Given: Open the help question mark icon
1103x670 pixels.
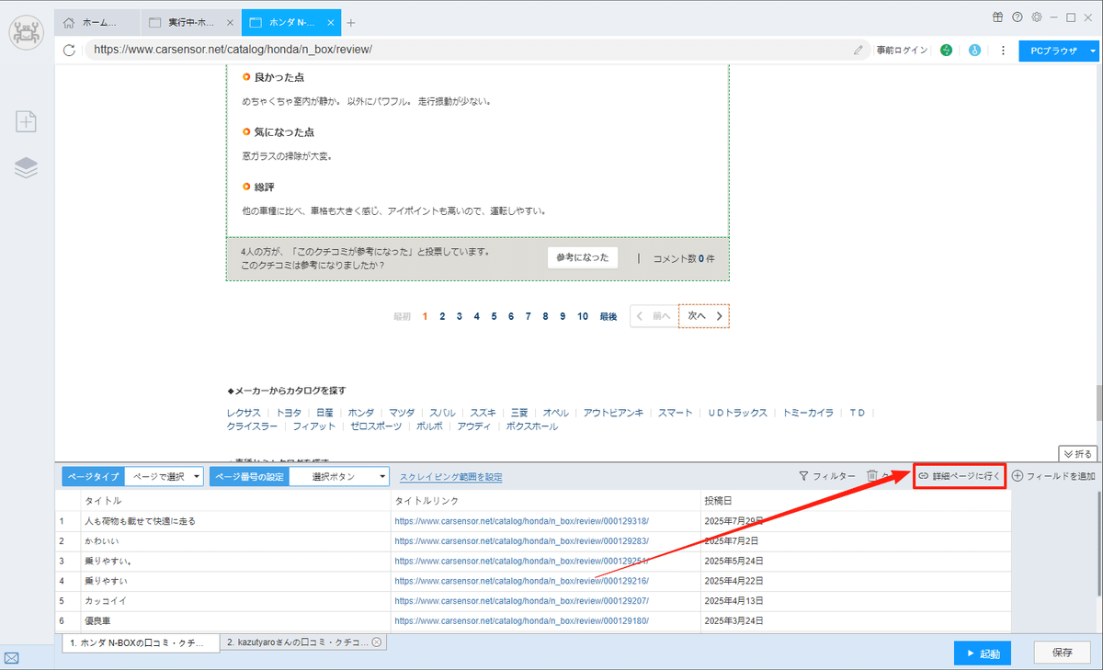Looking at the screenshot, I should (x=1018, y=17).
